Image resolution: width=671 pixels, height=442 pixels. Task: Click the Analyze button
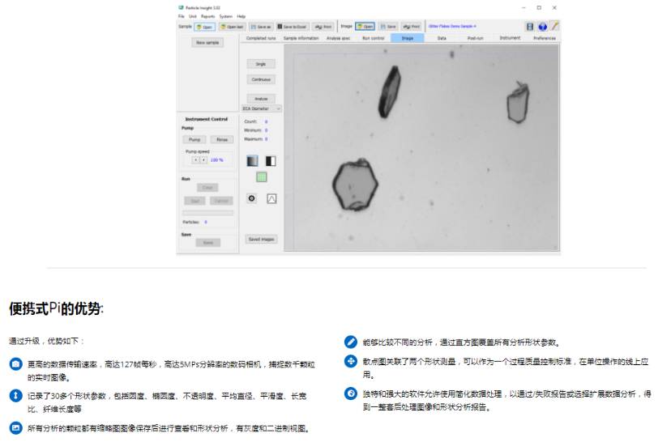pos(261,99)
